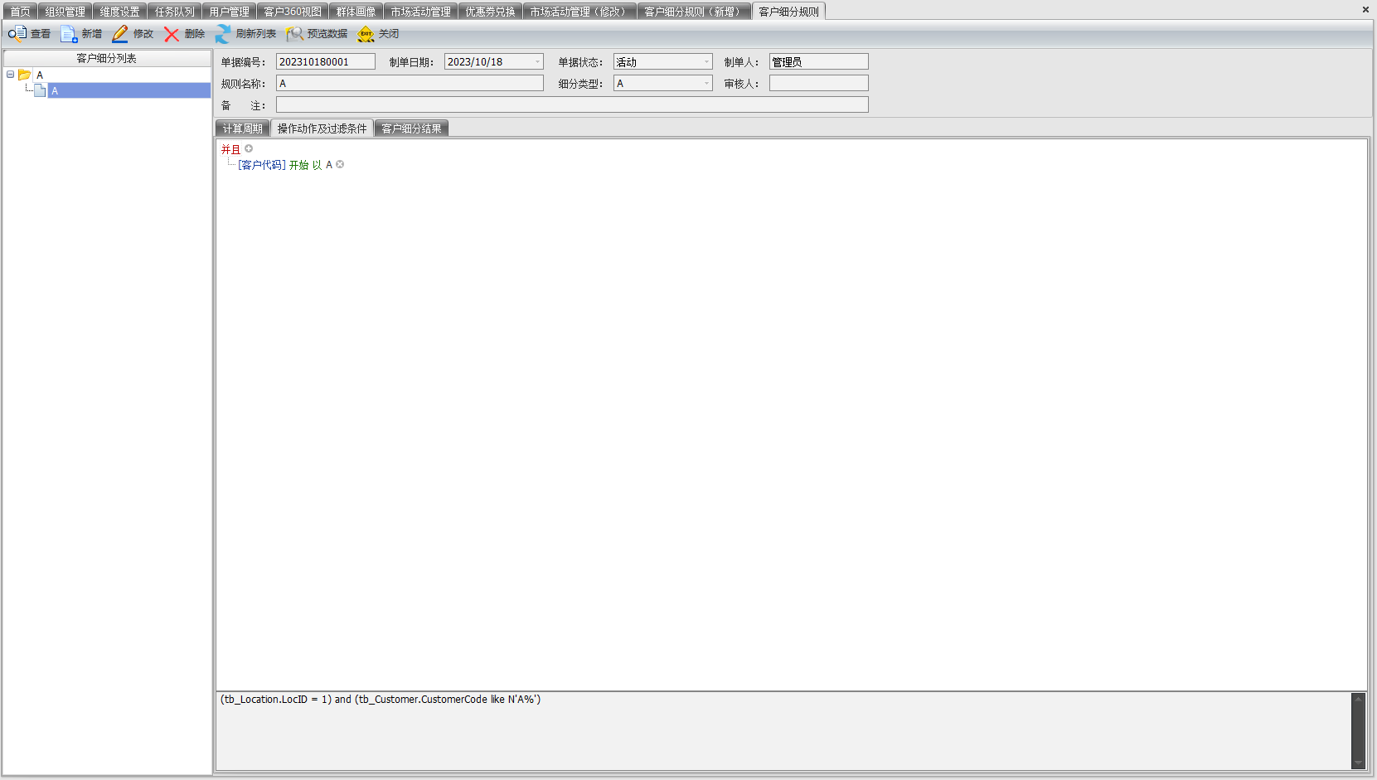Screen dimensions: 1377x780
Task: Switch to the 用户管理 tab
Action: pos(229,12)
